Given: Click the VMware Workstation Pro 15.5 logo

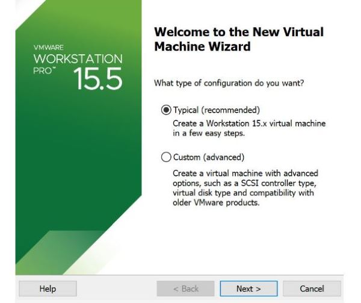Looking at the screenshot, I should pyautogui.click(x=78, y=67).
